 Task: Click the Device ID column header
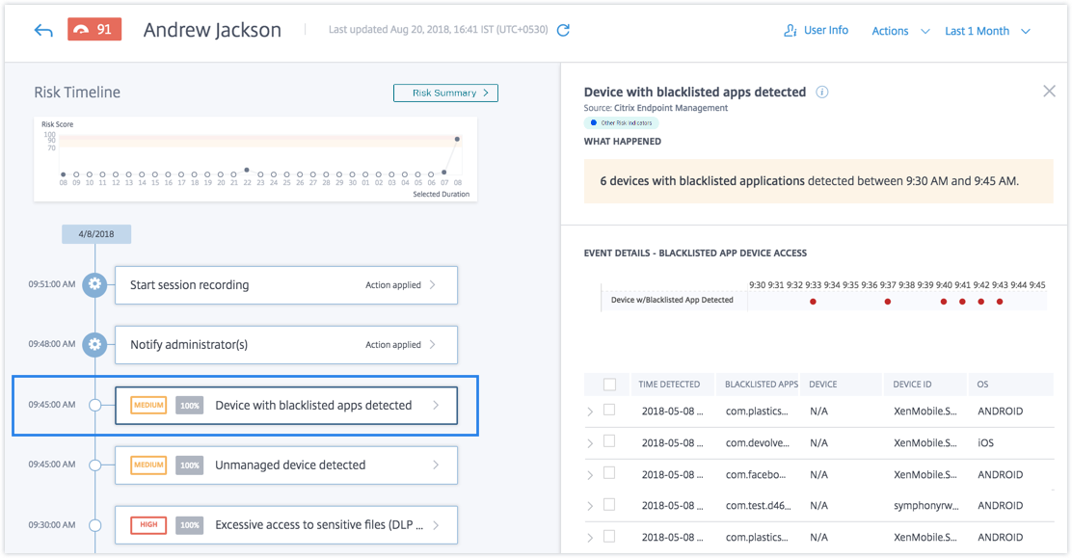(x=912, y=385)
